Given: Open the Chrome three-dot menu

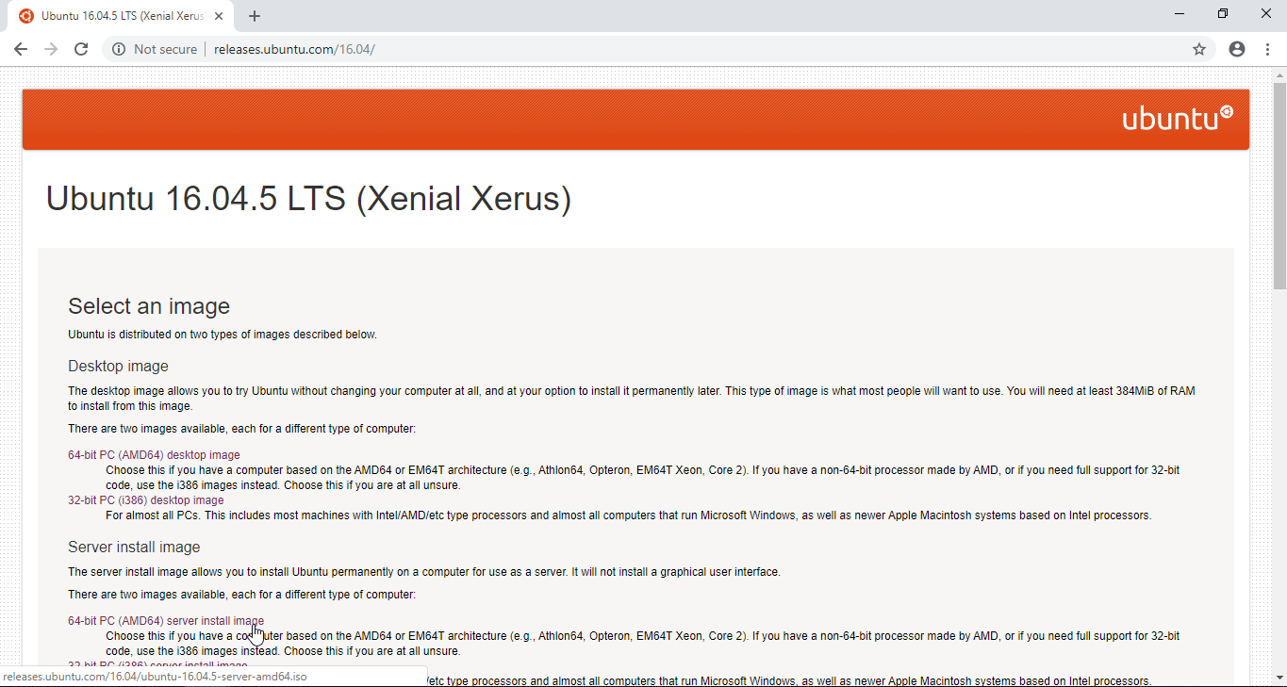Looking at the screenshot, I should pyautogui.click(x=1267, y=49).
